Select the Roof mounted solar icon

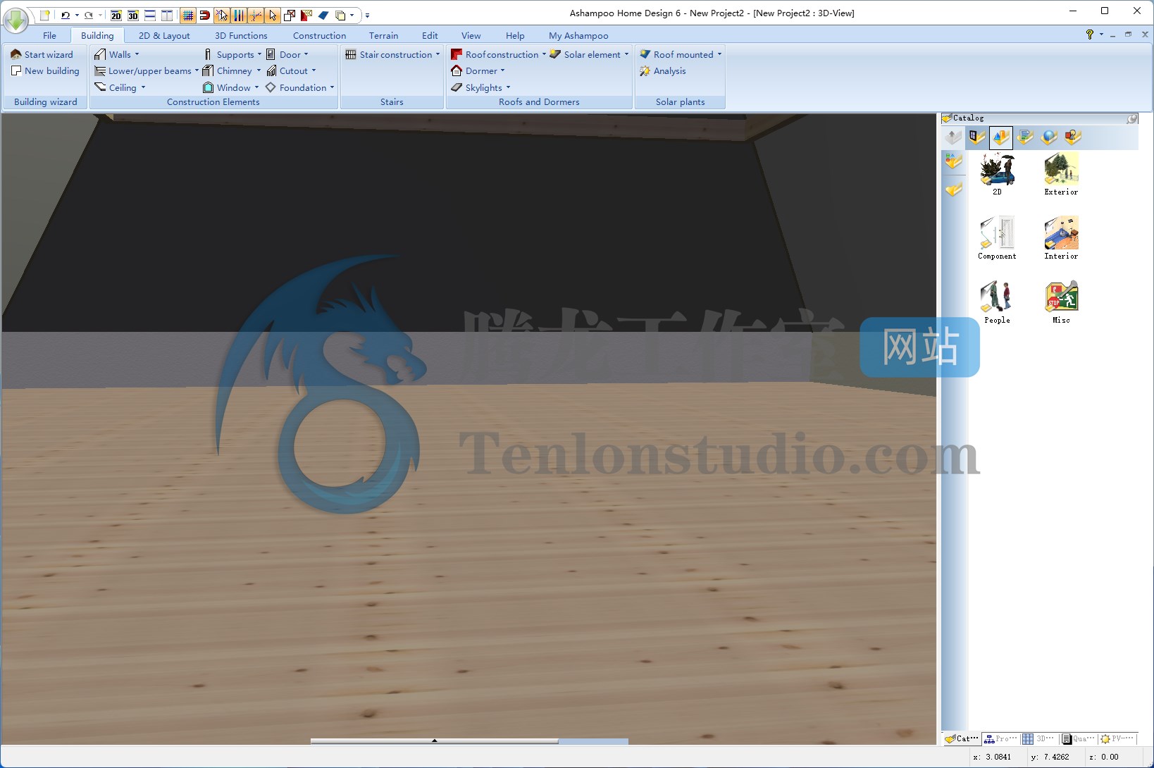tap(645, 54)
